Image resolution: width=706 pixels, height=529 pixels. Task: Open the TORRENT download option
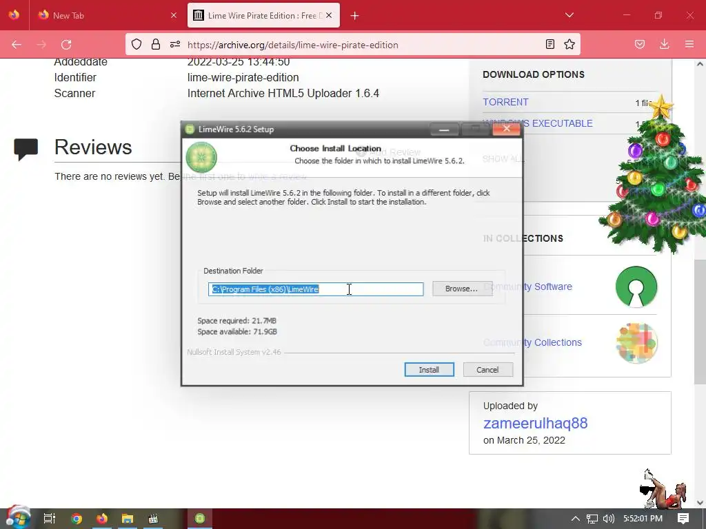(x=505, y=102)
